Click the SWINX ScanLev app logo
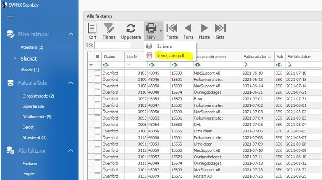This screenshot has height=180, width=322. coord(5,5)
